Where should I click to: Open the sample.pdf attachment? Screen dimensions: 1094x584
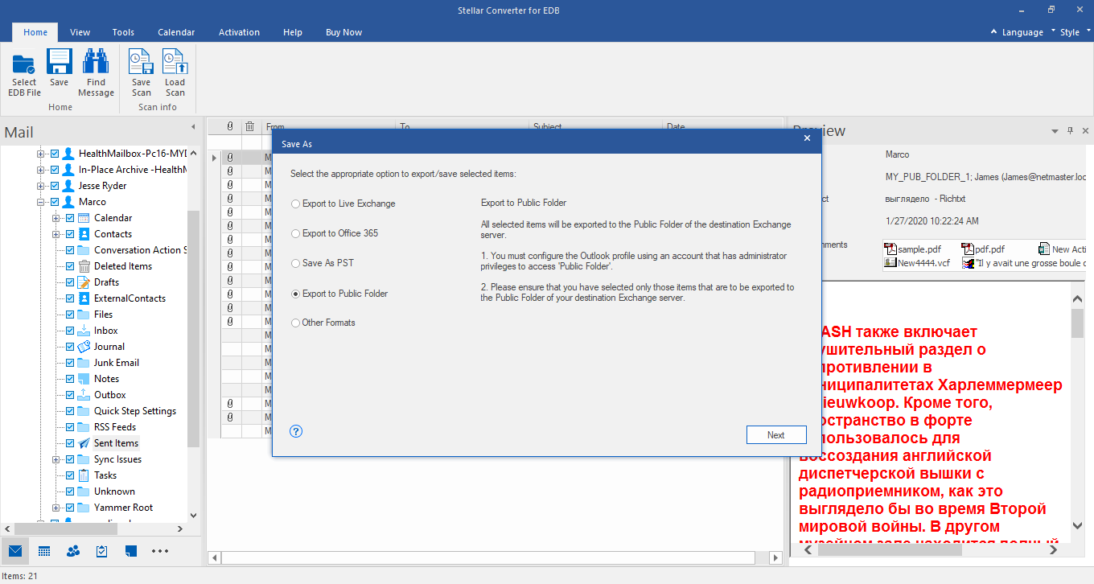pyautogui.click(x=913, y=249)
